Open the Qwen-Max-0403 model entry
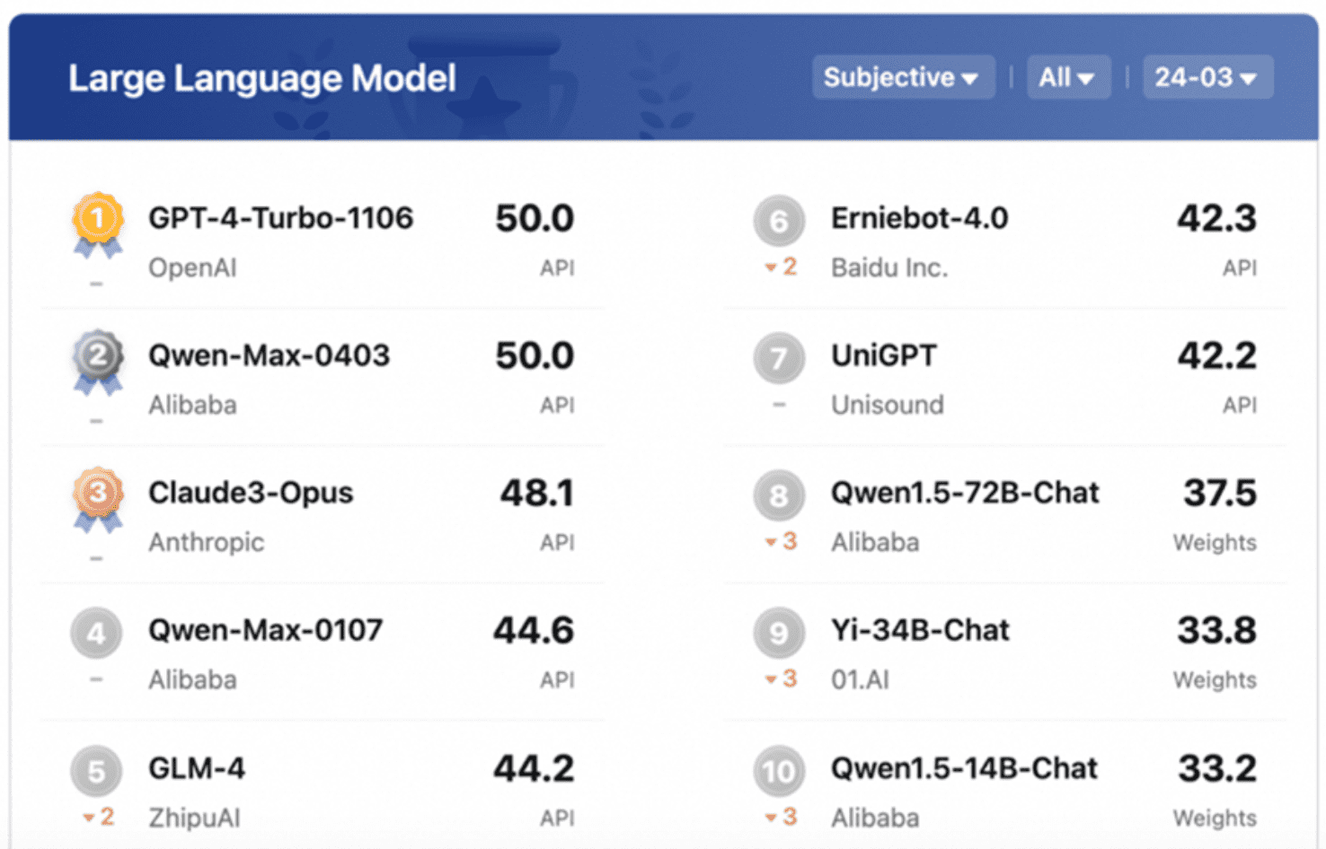 pyautogui.click(x=269, y=355)
